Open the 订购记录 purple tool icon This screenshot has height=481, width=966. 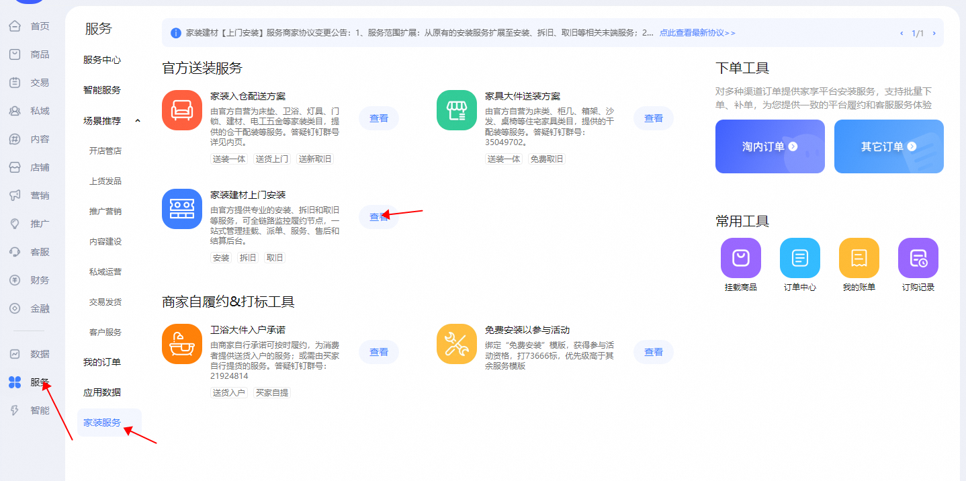click(918, 258)
